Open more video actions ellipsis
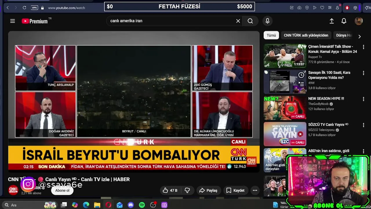Image resolution: width=371 pixels, height=209 pixels. tap(255, 190)
